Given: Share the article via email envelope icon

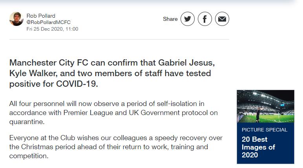Looking at the screenshot, I should [x=222, y=19].
